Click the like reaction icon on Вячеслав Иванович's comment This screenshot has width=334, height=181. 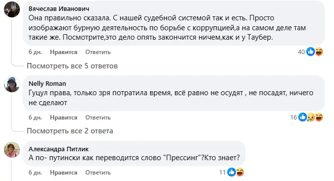pos(311,52)
